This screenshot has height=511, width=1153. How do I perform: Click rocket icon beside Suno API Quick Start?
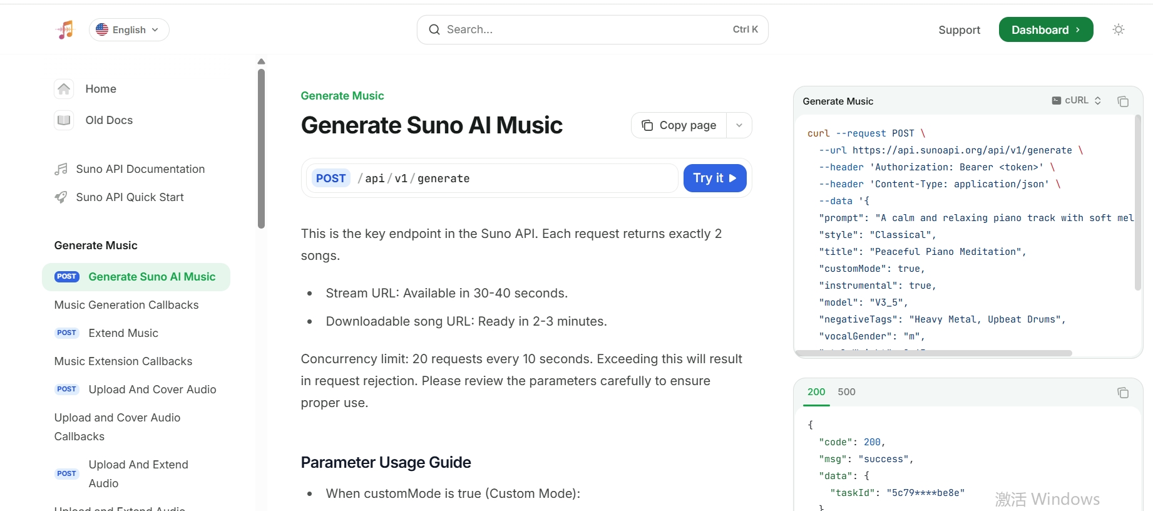(61, 197)
